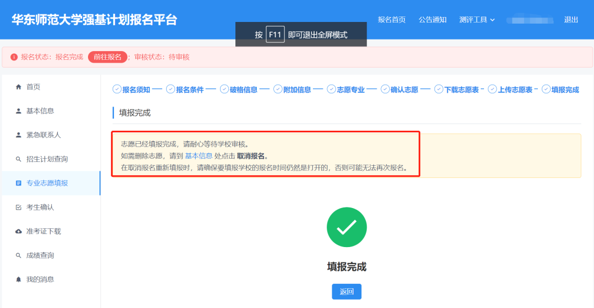Click the checkbox icon beside 考生确认

18,208
